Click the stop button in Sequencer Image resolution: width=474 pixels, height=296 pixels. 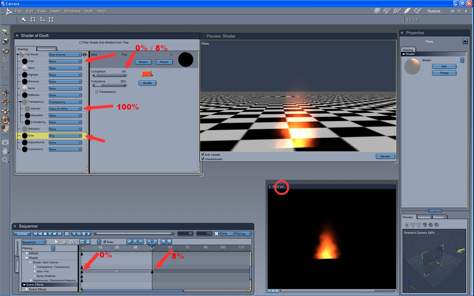coord(45,234)
